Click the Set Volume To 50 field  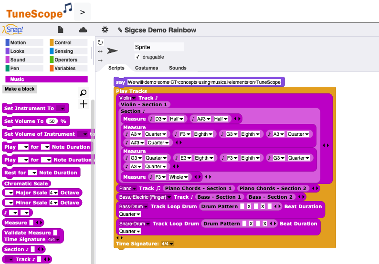[x=52, y=121]
